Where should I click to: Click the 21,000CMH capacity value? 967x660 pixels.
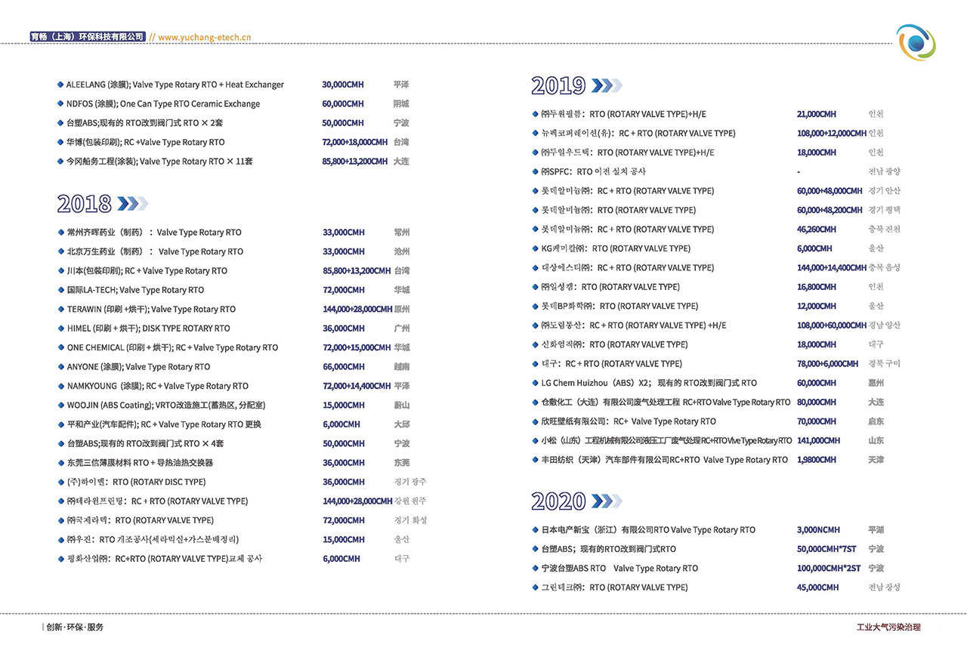[817, 114]
